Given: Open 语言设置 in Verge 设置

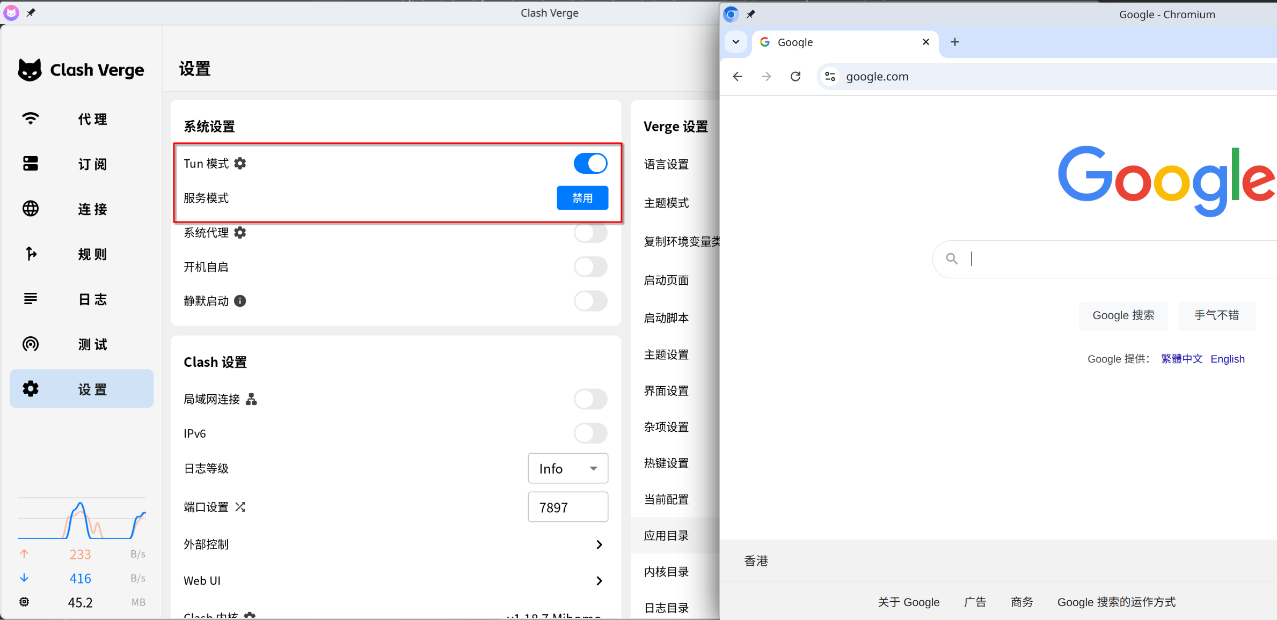Looking at the screenshot, I should 666,165.
